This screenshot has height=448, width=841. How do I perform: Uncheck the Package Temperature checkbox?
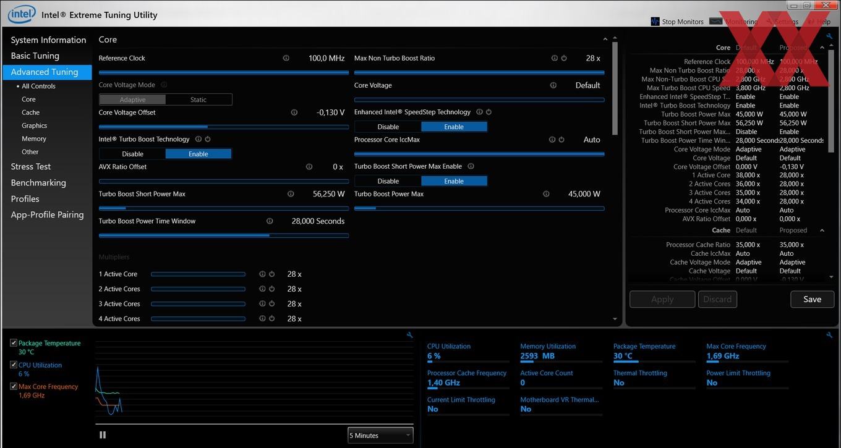[x=14, y=343]
